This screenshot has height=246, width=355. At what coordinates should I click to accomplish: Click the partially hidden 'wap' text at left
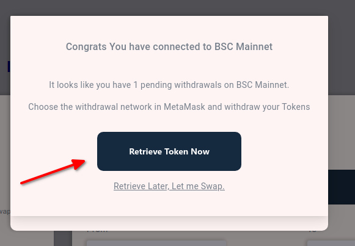click(x=5, y=212)
